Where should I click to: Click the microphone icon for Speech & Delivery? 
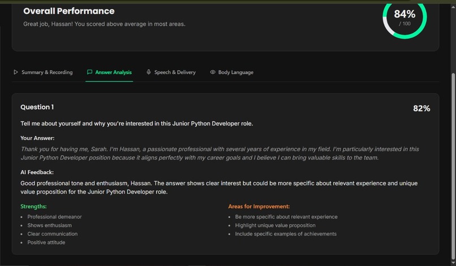coord(148,72)
